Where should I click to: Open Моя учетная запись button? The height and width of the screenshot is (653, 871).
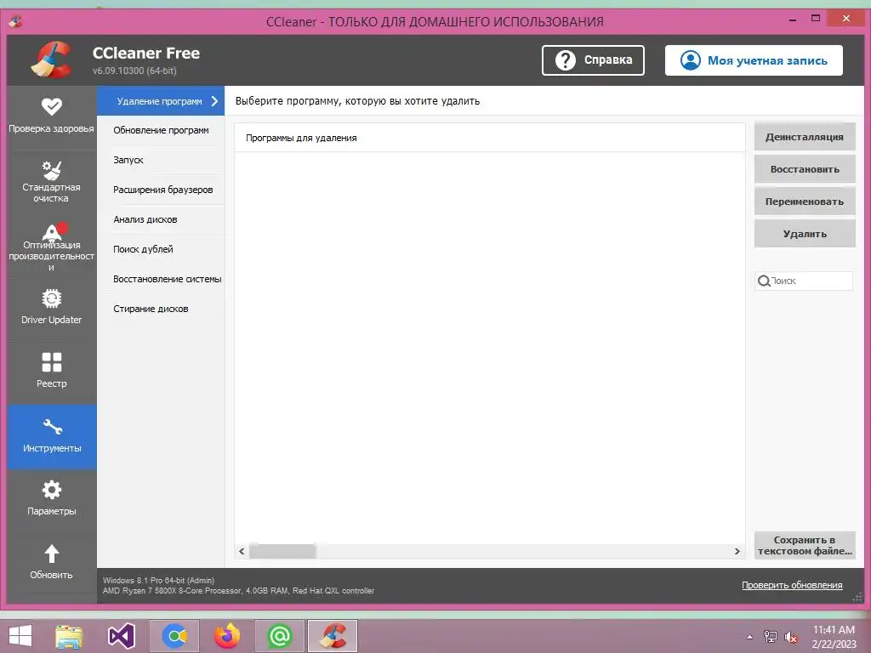[x=754, y=60]
